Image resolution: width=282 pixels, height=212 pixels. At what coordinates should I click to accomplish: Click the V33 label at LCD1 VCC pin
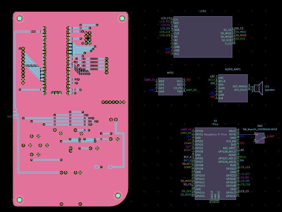[x=168, y=52]
